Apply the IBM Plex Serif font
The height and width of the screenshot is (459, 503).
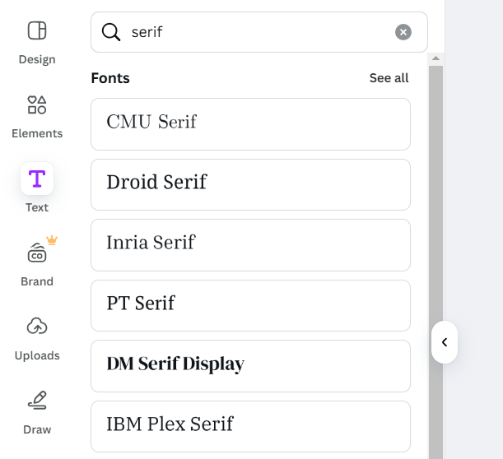pyautogui.click(x=250, y=426)
